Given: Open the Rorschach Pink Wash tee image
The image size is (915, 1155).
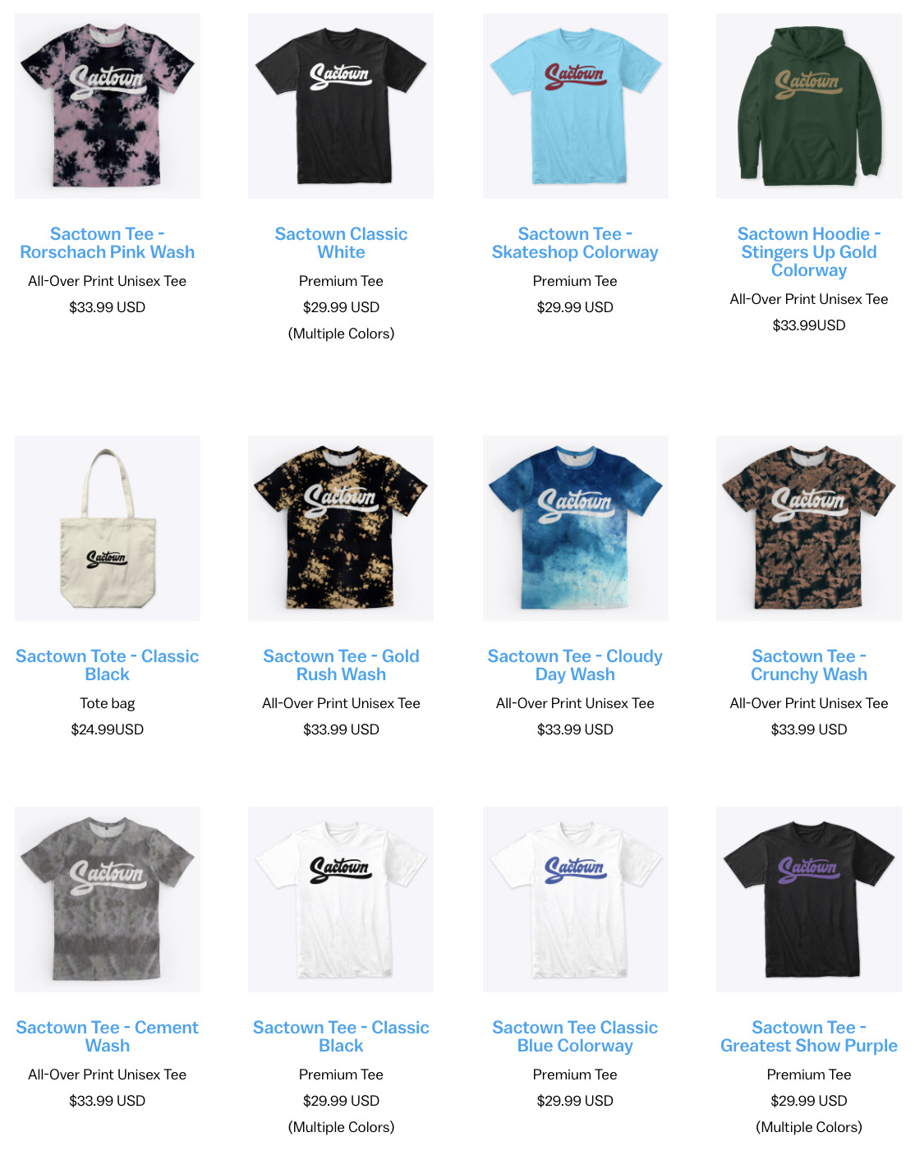Looking at the screenshot, I should pyautogui.click(x=108, y=106).
